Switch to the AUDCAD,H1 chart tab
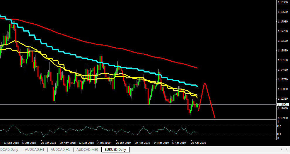 click(x=60, y=150)
